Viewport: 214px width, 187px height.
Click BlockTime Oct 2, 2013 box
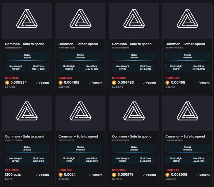[145, 160]
